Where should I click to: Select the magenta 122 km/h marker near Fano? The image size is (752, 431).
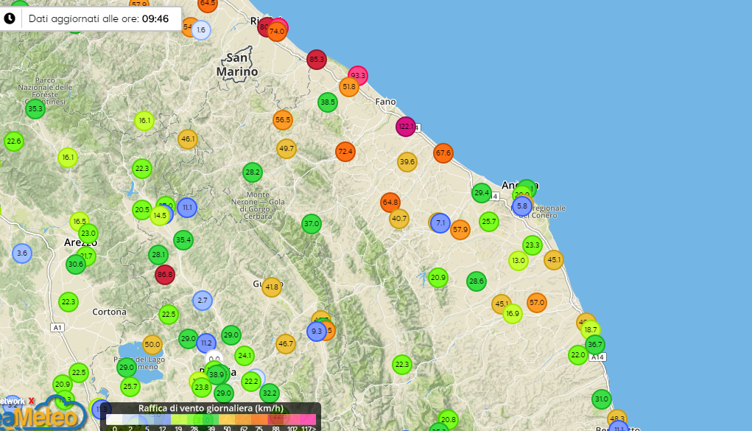406,127
